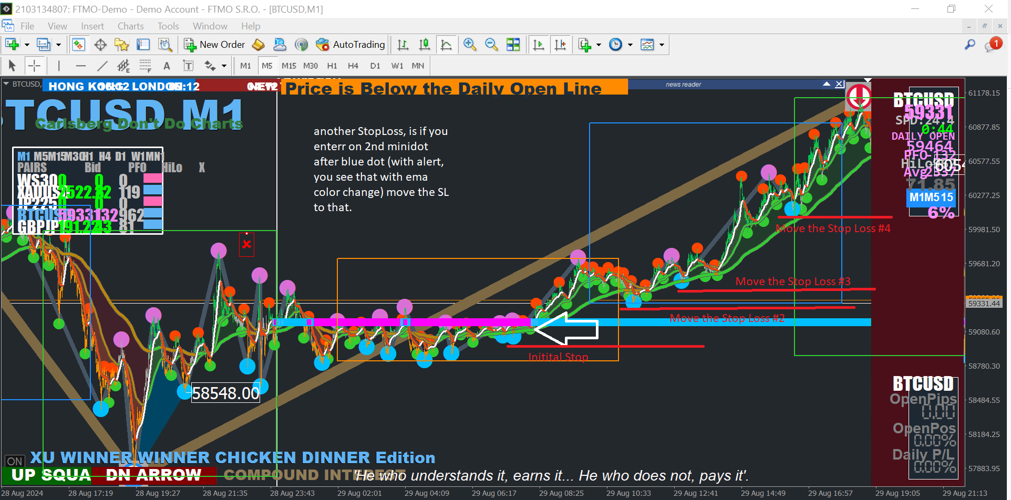This screenshot has height=500, width=1011.
Task: Expand the Periods dropdown arrow
Action: coord(630,45)
